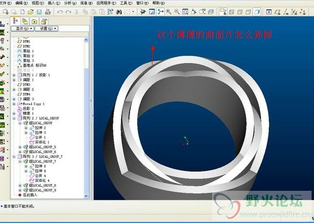Toggle datum axes display
The width and height of the screenshot is (314, 223).
click(x=286, y=12)
